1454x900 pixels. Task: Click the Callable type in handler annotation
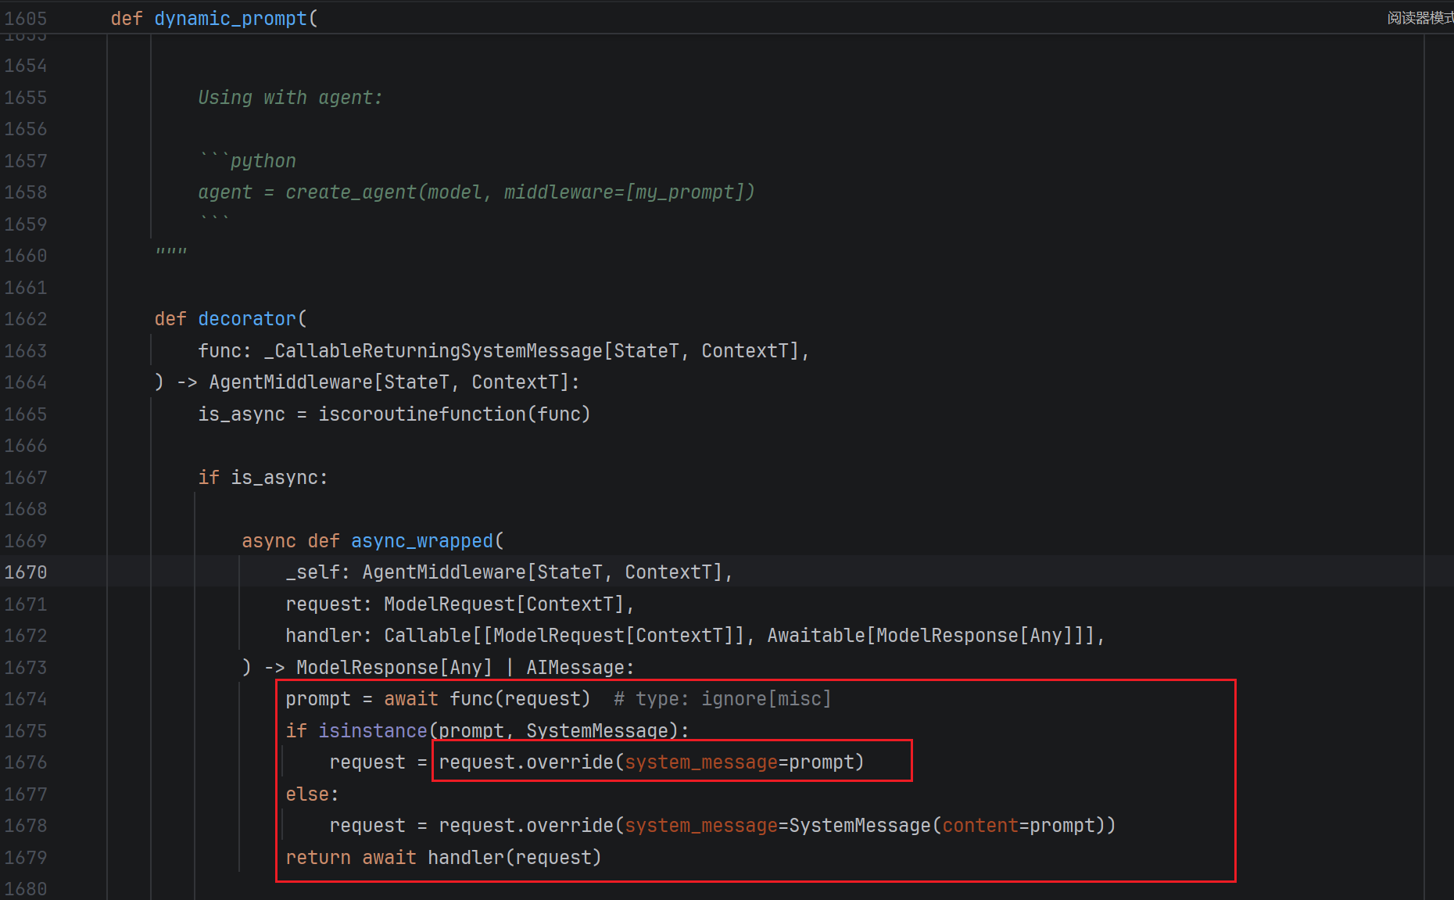428,636
